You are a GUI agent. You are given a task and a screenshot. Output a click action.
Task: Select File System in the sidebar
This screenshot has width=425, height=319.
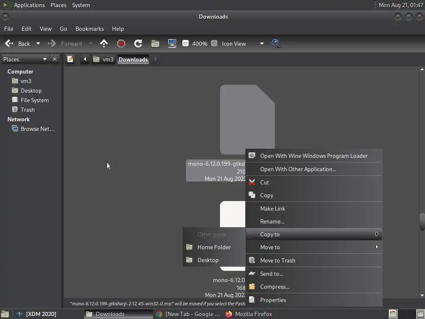(x=34, y=100)
